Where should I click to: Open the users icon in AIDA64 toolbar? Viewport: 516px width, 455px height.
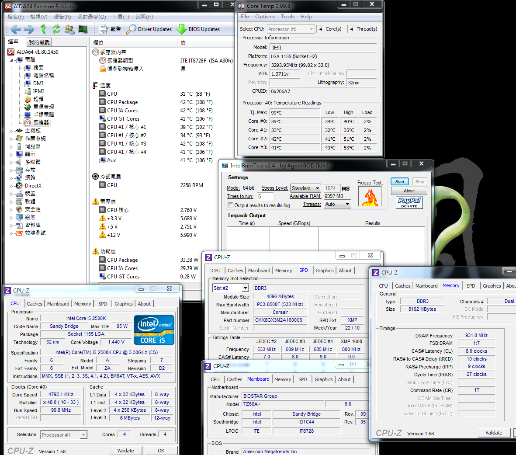point(69,29)
